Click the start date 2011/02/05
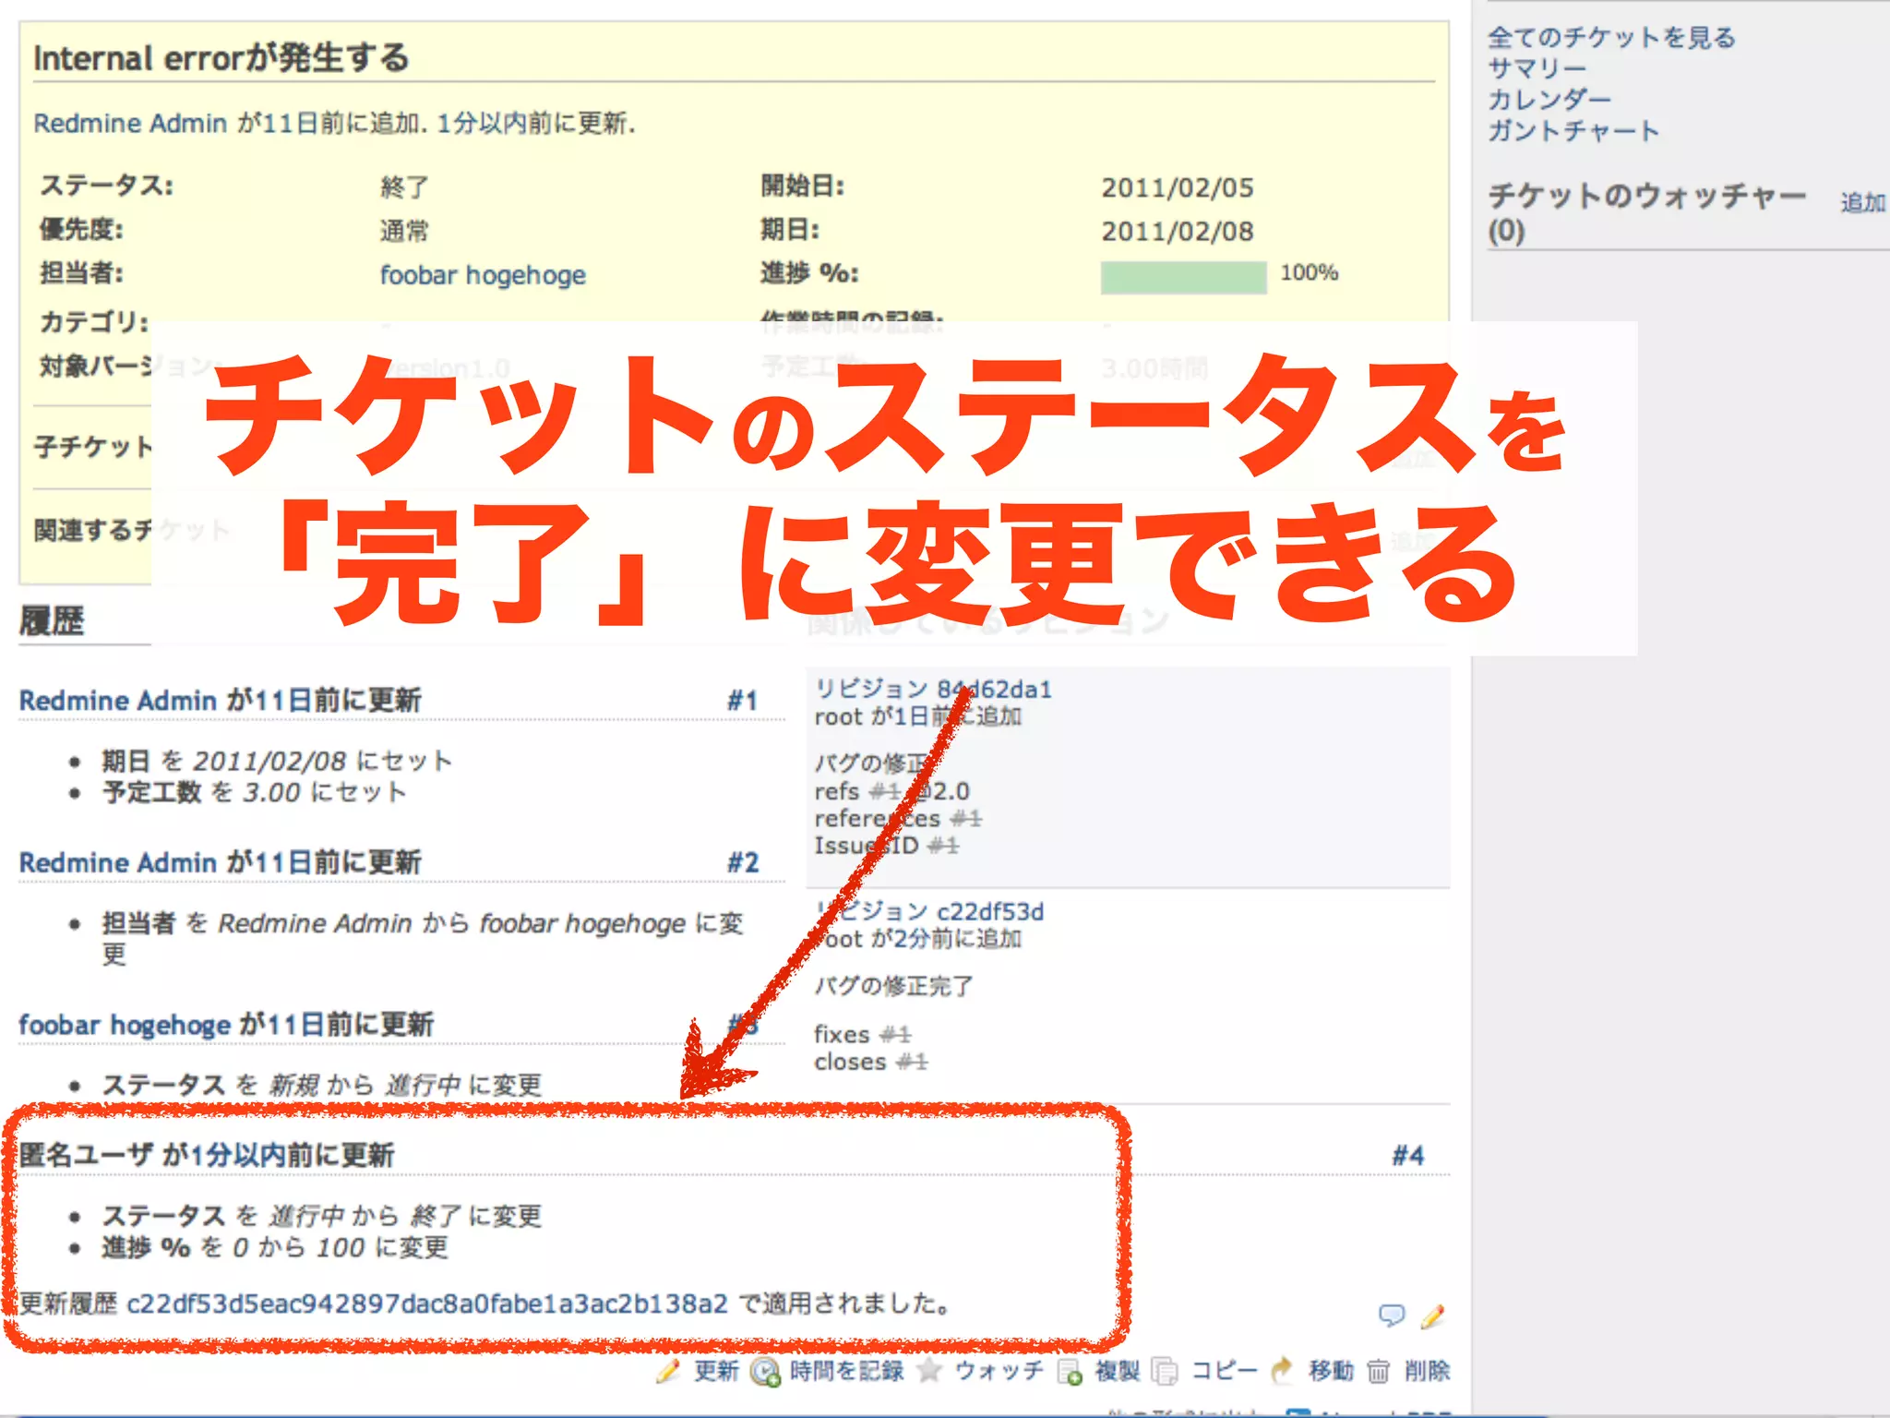1890x1418 pixels. point(1178,187)
